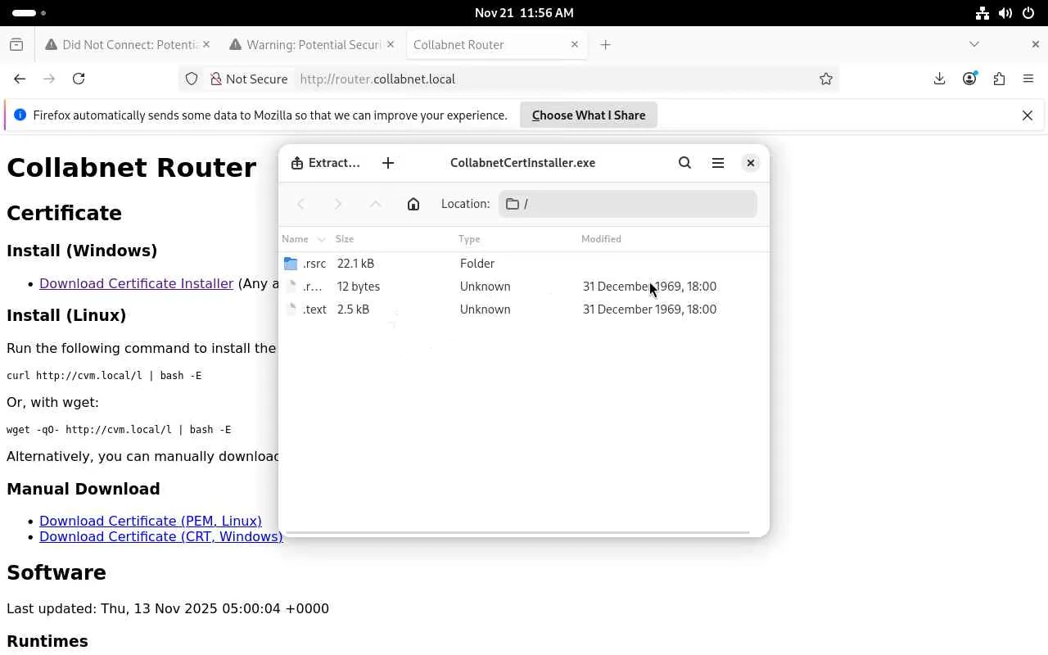Sort archive list by Type column
1048x655 pixels.
pyautogui.click(x=517, y=239)
